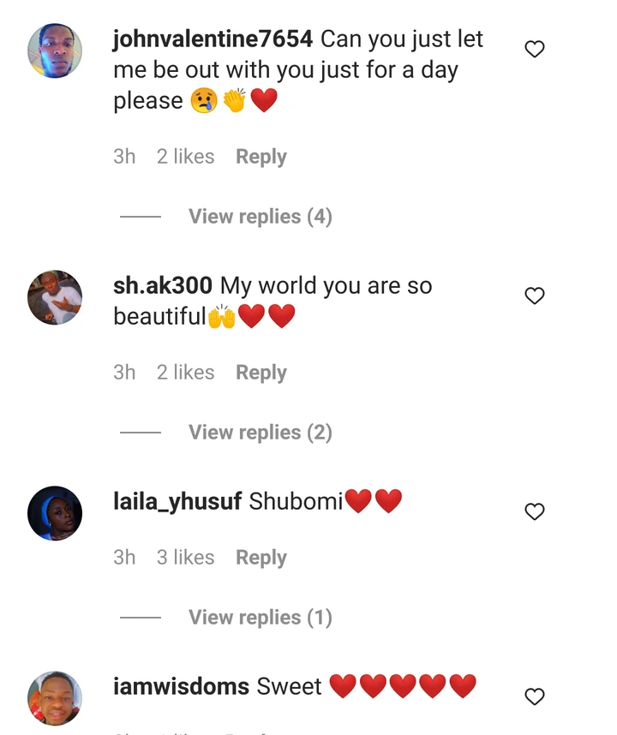Open the laila_yhusuf username link

point(177,501)
